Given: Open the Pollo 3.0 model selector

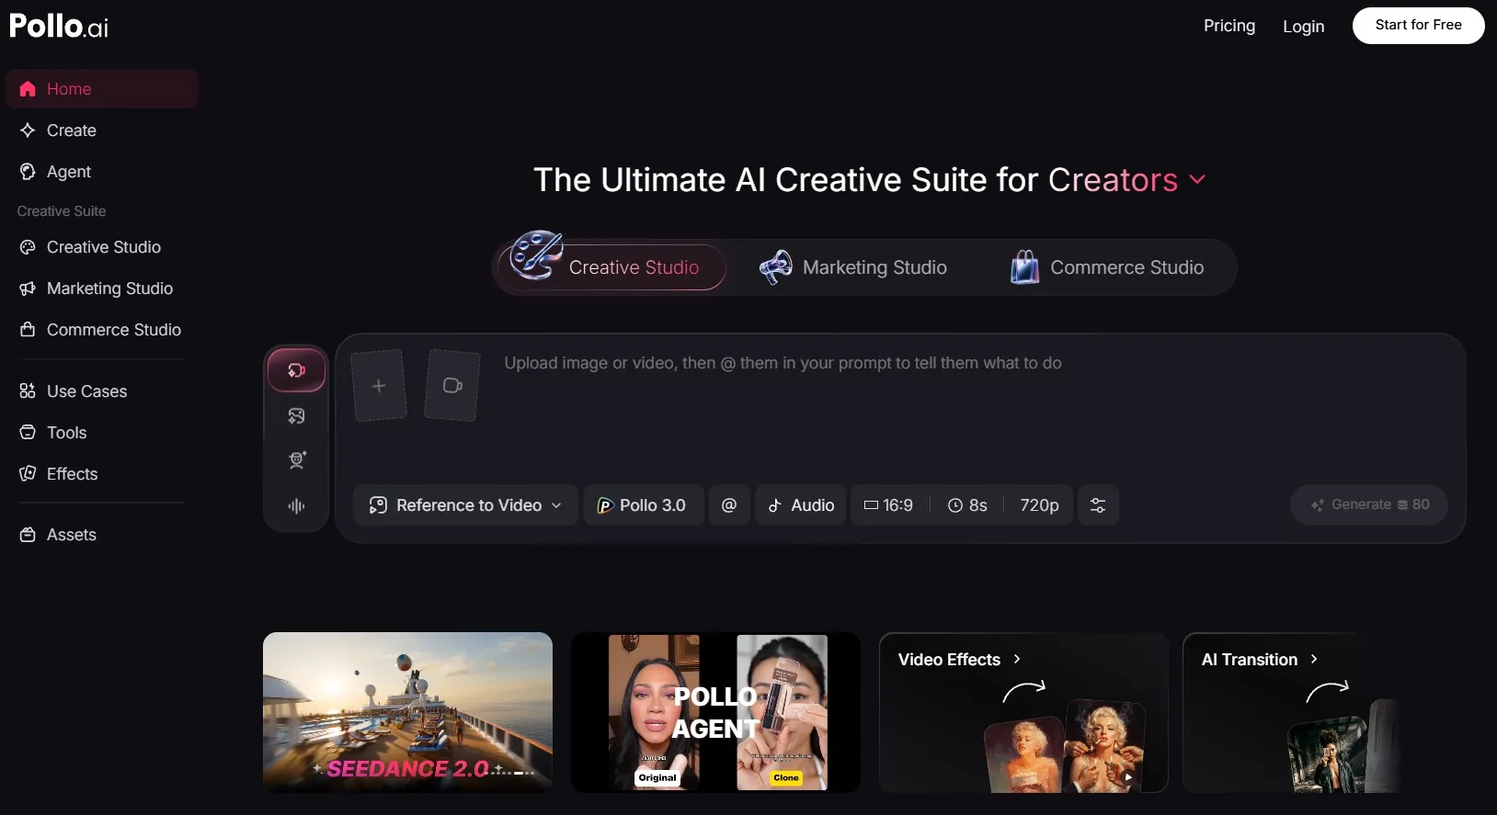Looking at the screenshot, I should click(x=643, y=505).
